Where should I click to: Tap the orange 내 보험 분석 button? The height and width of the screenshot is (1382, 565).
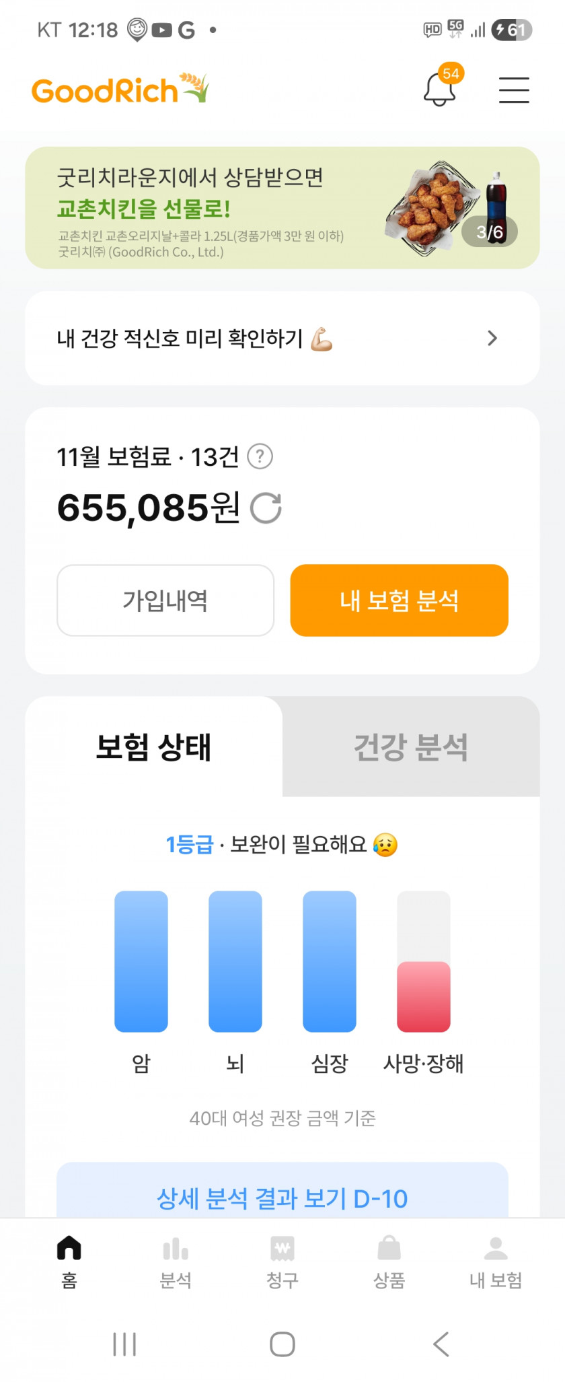[x=399, y=600]
